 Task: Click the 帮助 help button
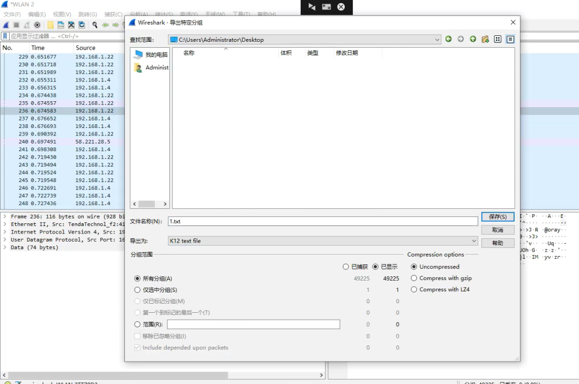(498, 243)
